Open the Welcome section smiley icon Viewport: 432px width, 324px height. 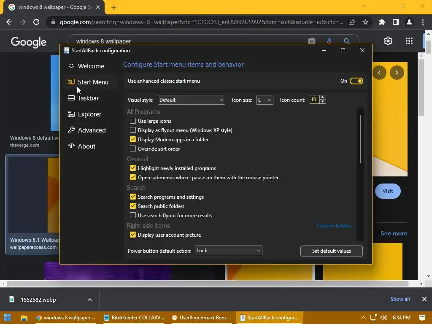[x=71, y=66]
